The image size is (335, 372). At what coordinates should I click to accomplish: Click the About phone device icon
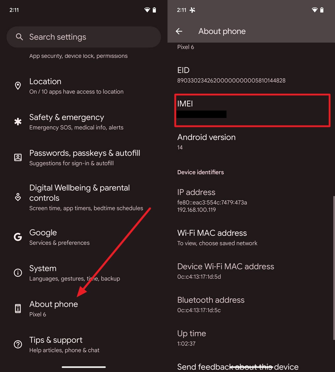18,308
